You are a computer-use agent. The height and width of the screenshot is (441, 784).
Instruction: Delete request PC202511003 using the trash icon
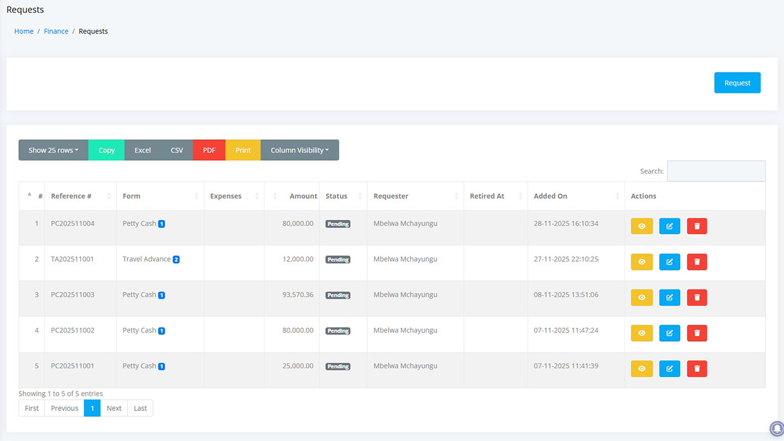[x=697, y=297]
